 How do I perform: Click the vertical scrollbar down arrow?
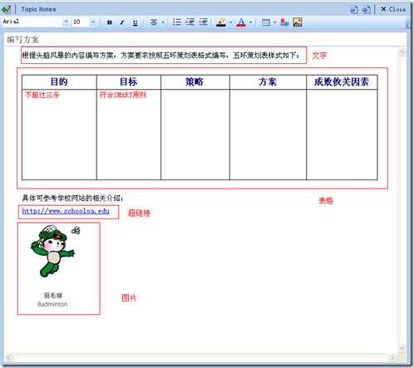402,348
